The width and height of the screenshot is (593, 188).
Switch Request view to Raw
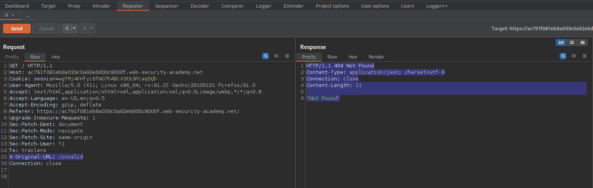pyautogui.click(x=35, y=57)
